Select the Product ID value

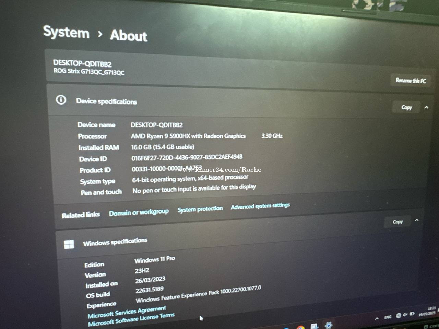coord(167,169)
